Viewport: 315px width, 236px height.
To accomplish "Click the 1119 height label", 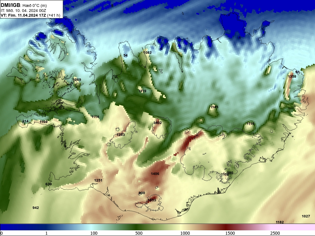I will tap(142, 91).
